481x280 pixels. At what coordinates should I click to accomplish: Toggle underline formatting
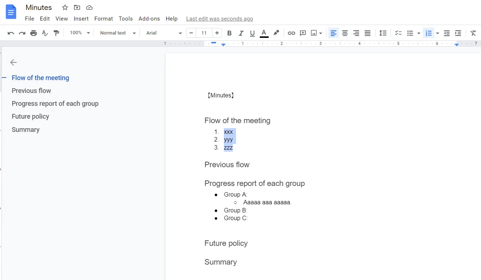click(x=252, y=33)
